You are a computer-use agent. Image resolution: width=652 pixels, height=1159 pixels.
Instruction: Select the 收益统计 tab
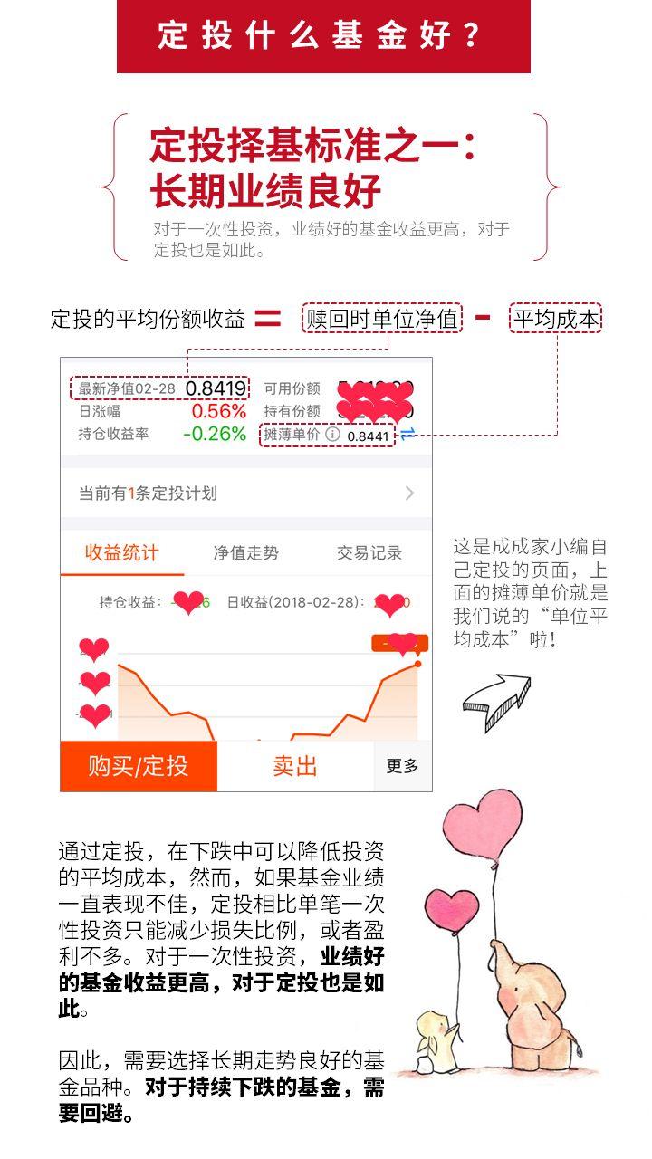point(122,553)
